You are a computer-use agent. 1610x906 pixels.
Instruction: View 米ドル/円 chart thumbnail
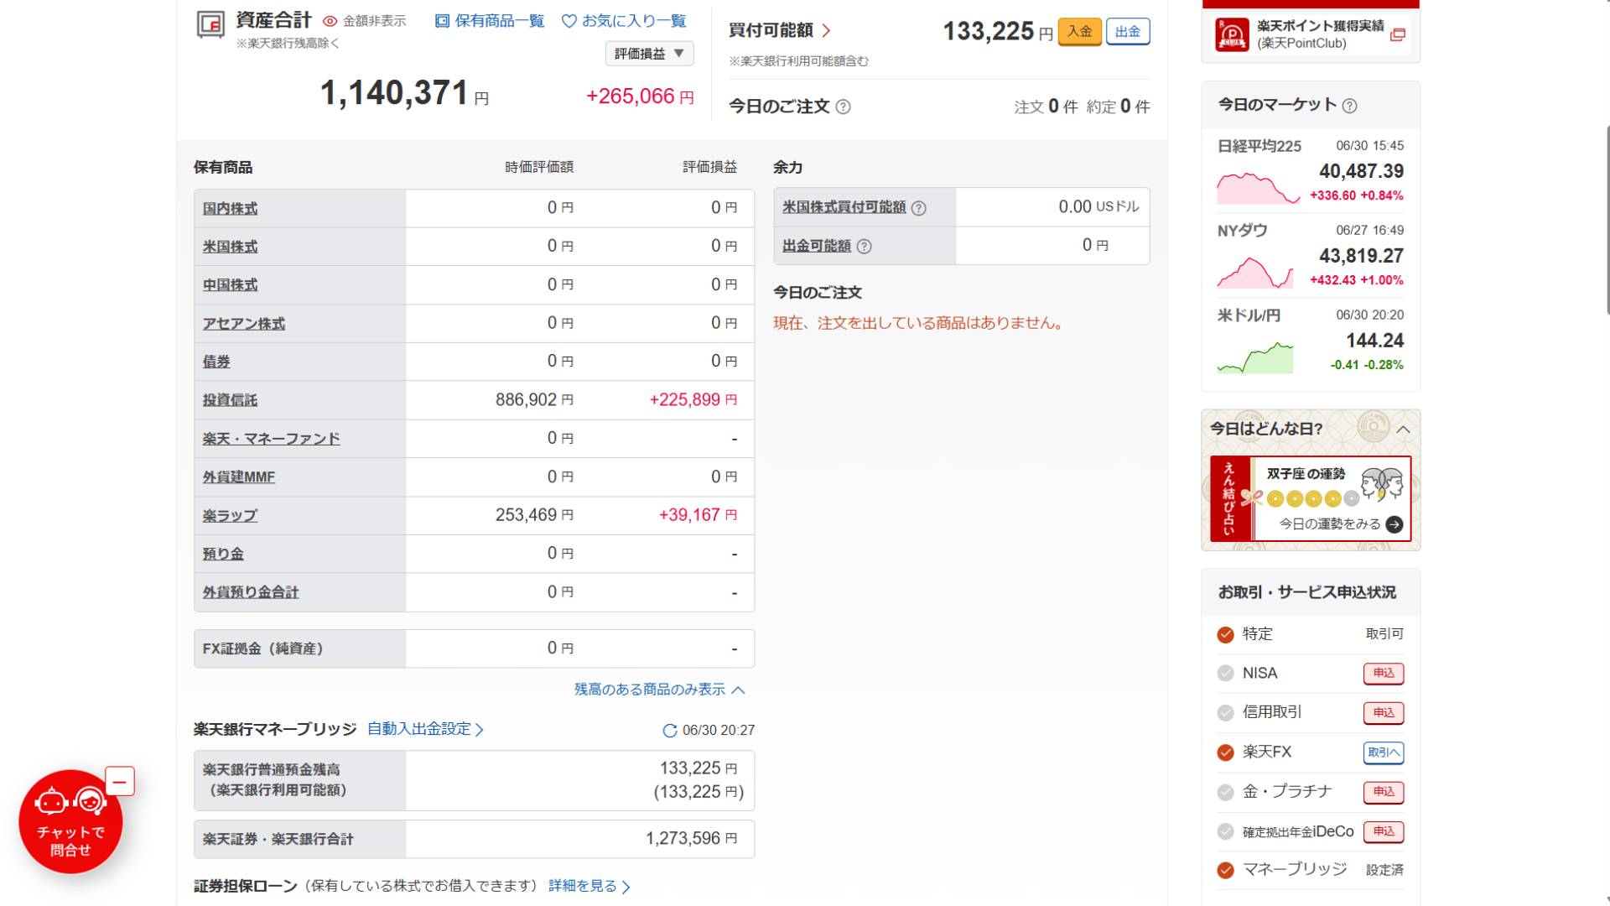tap(1254, 357)
